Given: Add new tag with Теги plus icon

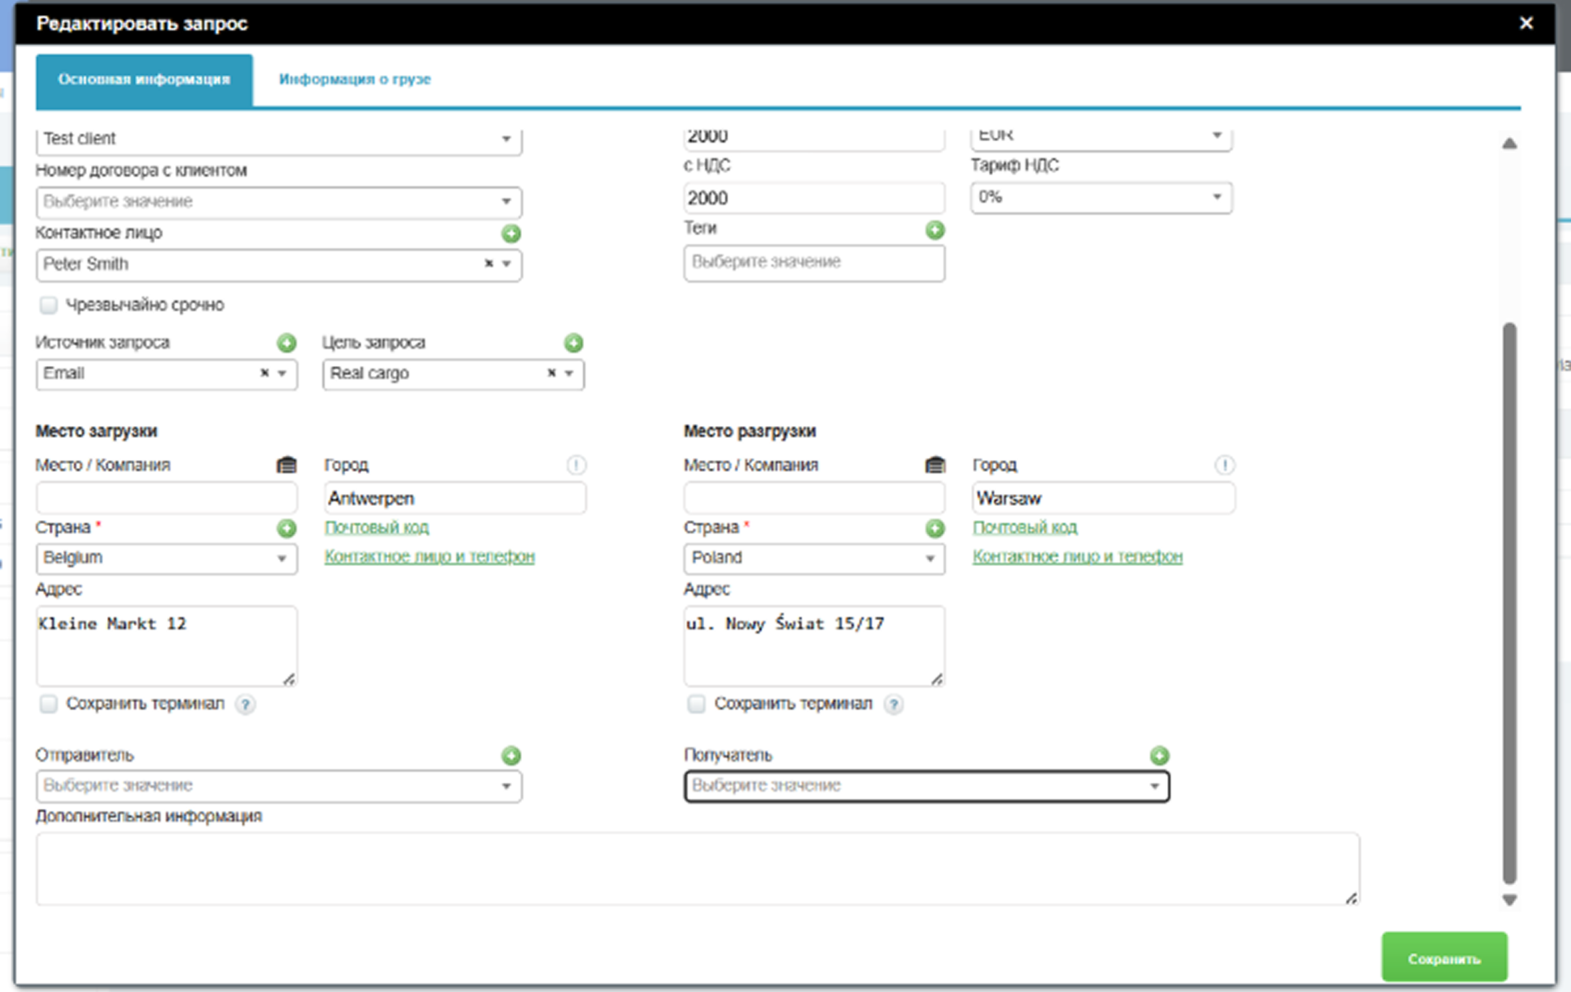Looking at the screenshot, I should pos(935,230).
